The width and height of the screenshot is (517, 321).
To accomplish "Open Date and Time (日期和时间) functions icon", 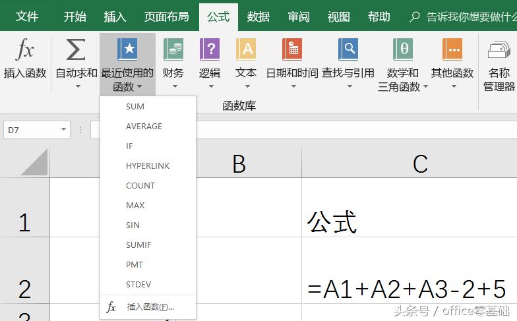I will click(x=292, y=49).
